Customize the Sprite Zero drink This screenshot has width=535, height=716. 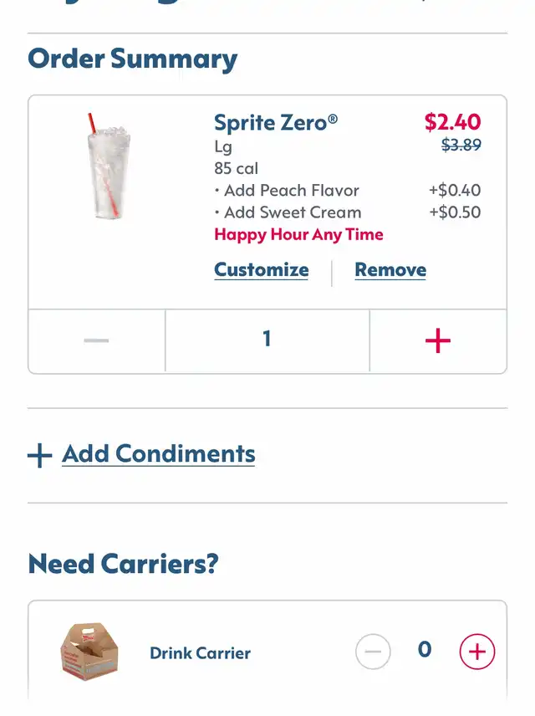[262, 270]
